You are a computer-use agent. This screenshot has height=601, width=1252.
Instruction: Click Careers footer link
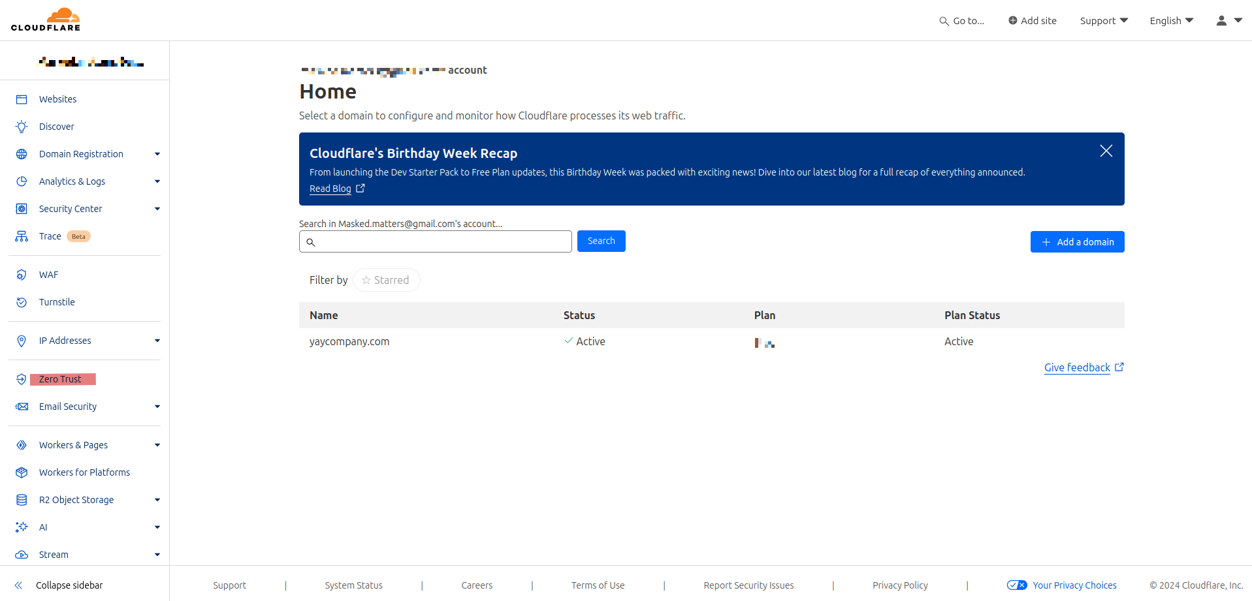[477, 585]
